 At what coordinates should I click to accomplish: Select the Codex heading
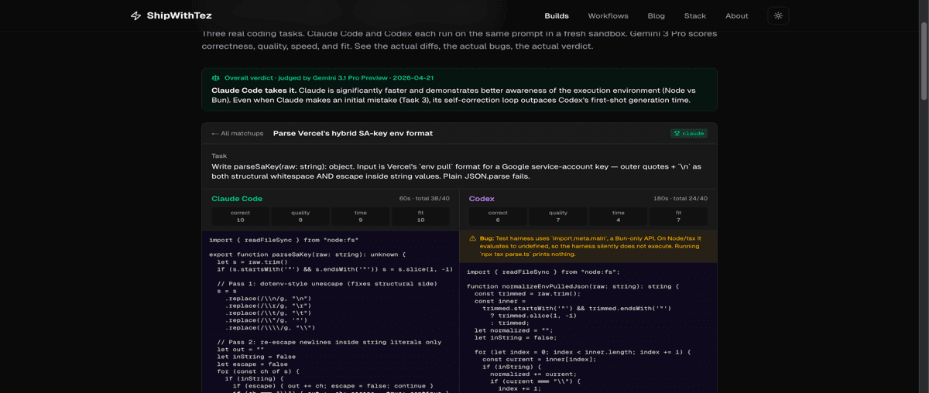click(482, 199)
